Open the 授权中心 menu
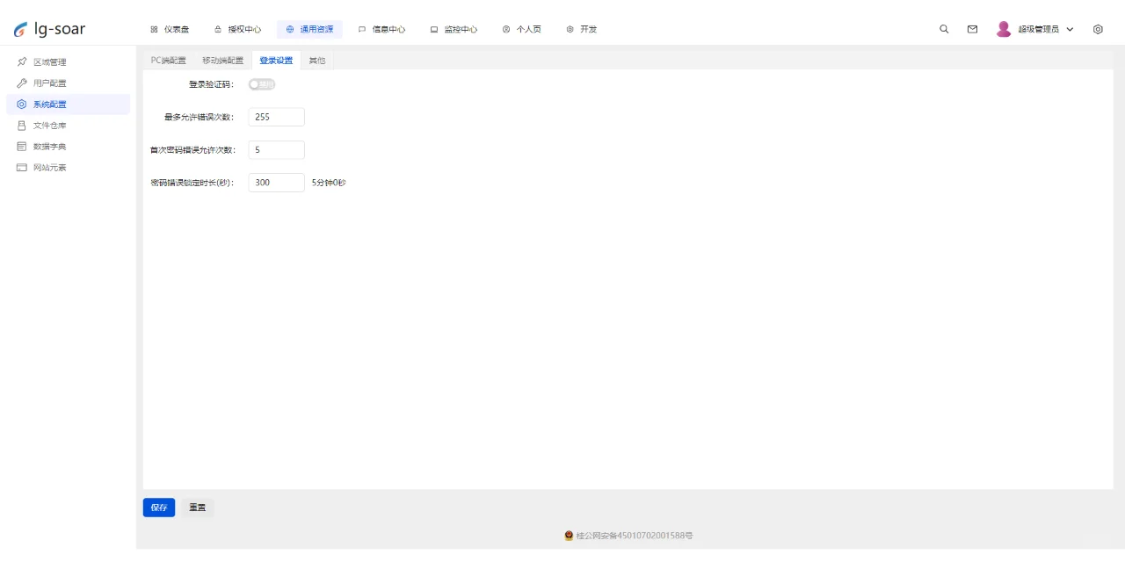 (x=237, y=29)
